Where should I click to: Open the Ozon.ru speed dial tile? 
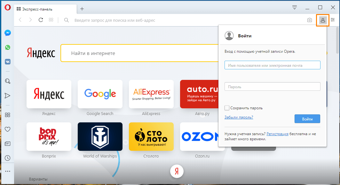coord(199,137)
